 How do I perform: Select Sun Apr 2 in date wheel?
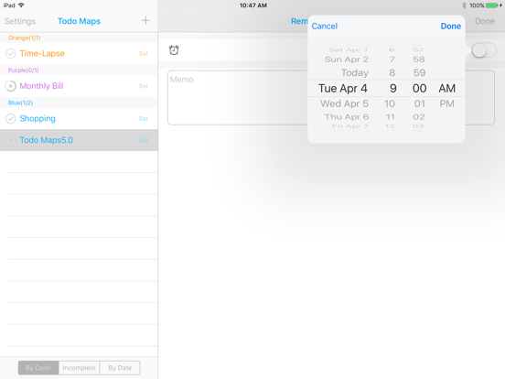346,60
